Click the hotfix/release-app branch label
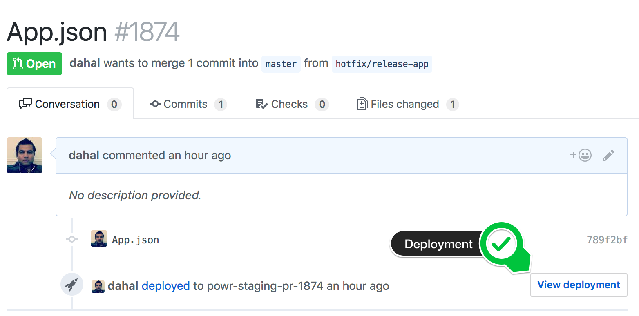639x316 pixels. point(382,64)
